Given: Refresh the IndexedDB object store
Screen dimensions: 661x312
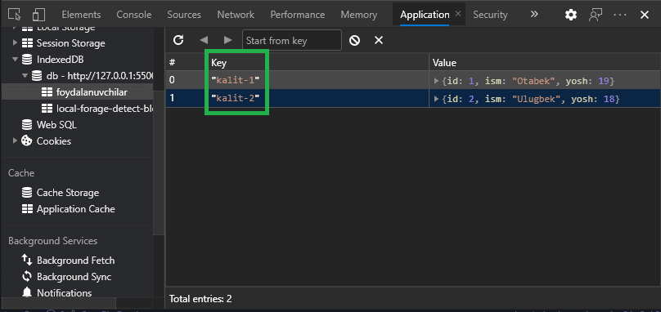Looking at the screenshot, I should point(178,40).
